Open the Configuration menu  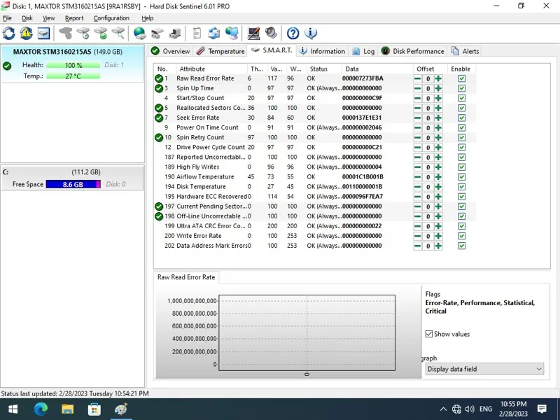tap(111, 18)
